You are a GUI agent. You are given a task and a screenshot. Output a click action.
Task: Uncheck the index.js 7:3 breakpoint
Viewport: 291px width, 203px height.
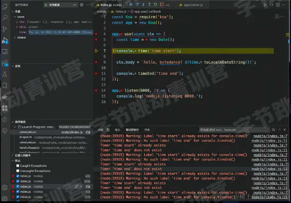(x=18, y=186)
